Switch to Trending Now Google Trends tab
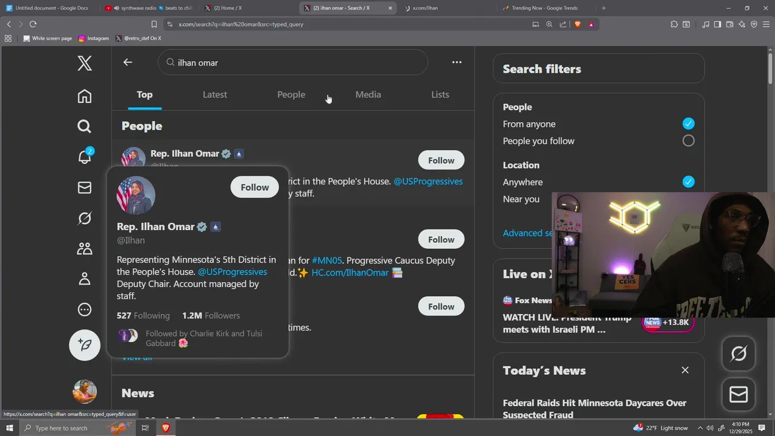This screenshot has width=775, height=436. [544, 8]
